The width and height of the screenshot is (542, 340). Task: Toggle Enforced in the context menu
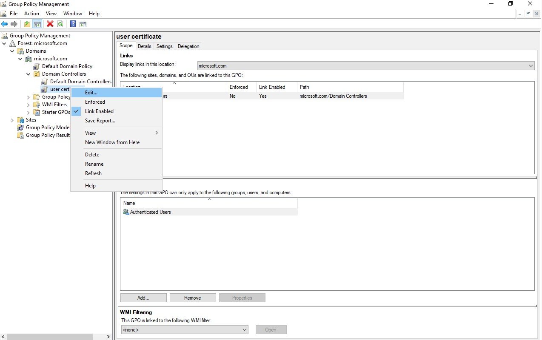click(x=117, y=102)
